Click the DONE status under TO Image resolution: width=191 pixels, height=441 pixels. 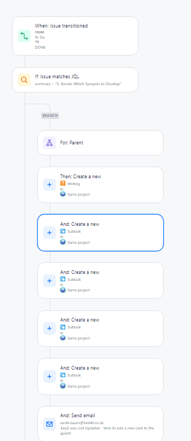[40, 47]
